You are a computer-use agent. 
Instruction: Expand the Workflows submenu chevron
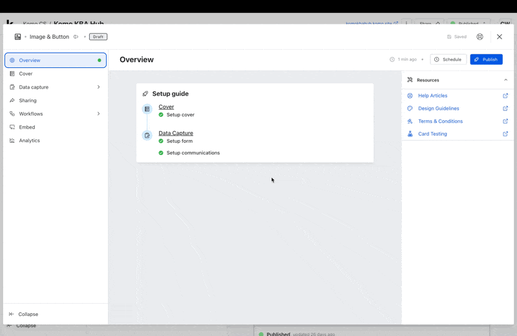[98, 114]
